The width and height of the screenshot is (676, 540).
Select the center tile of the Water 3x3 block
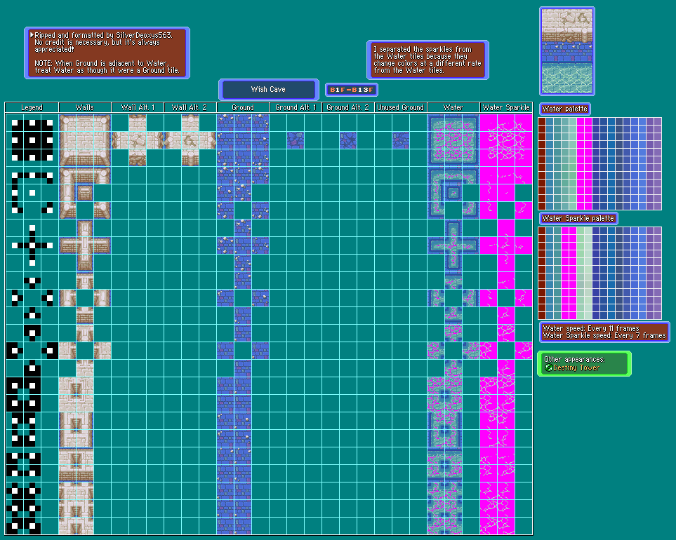coord(453,140)
